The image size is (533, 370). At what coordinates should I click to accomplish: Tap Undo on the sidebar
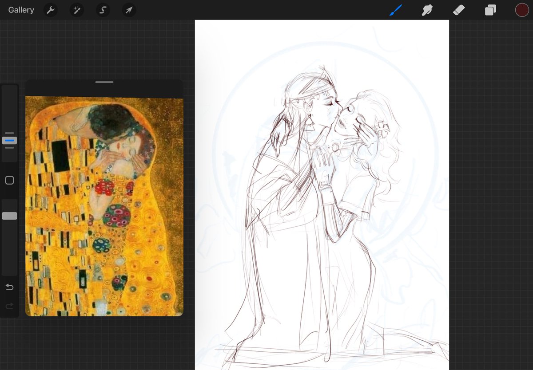[x=9, y=287]
